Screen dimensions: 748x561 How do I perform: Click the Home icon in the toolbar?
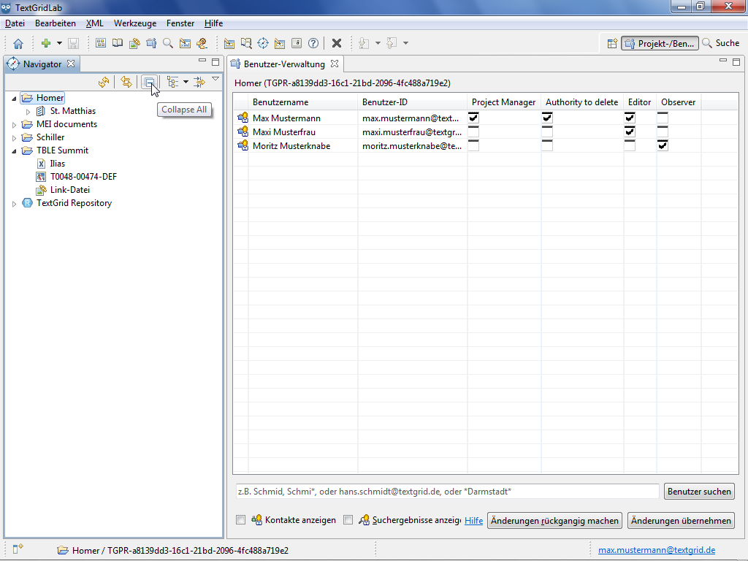pos(18,44)
